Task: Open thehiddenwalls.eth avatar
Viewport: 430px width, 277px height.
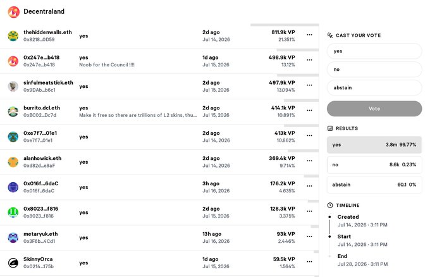Action: click(13, 36)
